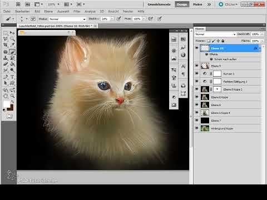Toggle the Brush panel button in options bar

click(33, 19)
